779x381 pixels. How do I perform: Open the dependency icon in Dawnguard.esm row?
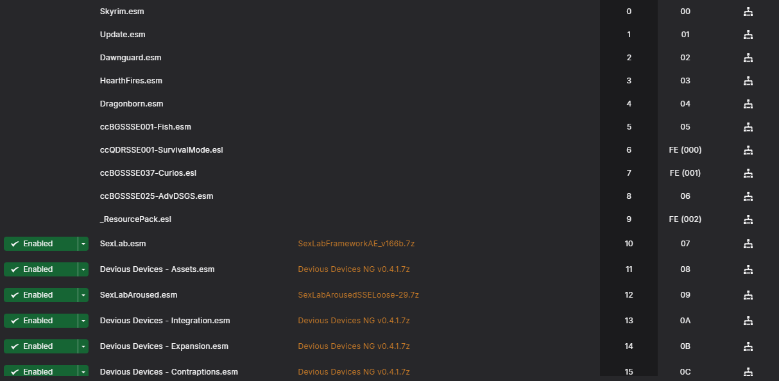(x=748, y=58)
